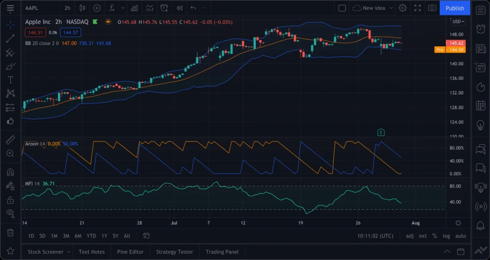The height and width of the screenshot is (260, 490).
Task: Open the 2h interval dropdown
Action: point(67,8)
